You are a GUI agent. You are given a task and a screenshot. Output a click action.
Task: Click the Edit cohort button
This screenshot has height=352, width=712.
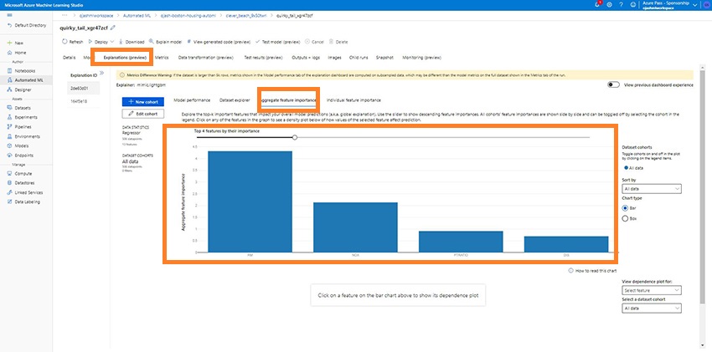(143, 113)
